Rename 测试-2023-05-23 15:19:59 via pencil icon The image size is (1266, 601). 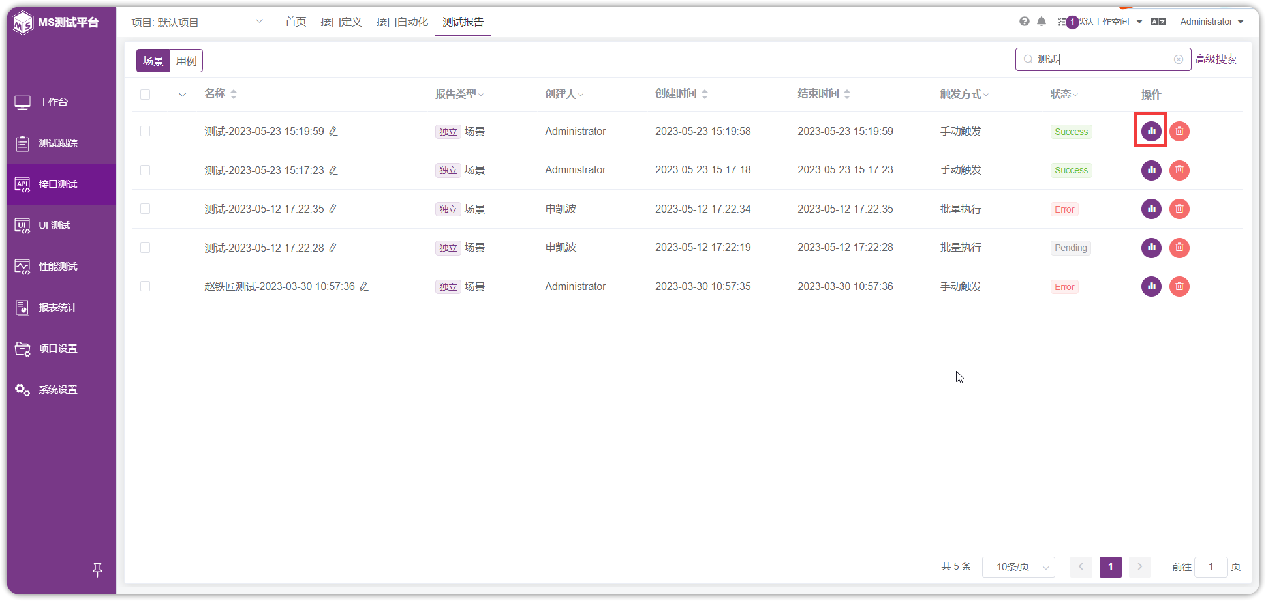pyautogui.click(x=333, y=131)
